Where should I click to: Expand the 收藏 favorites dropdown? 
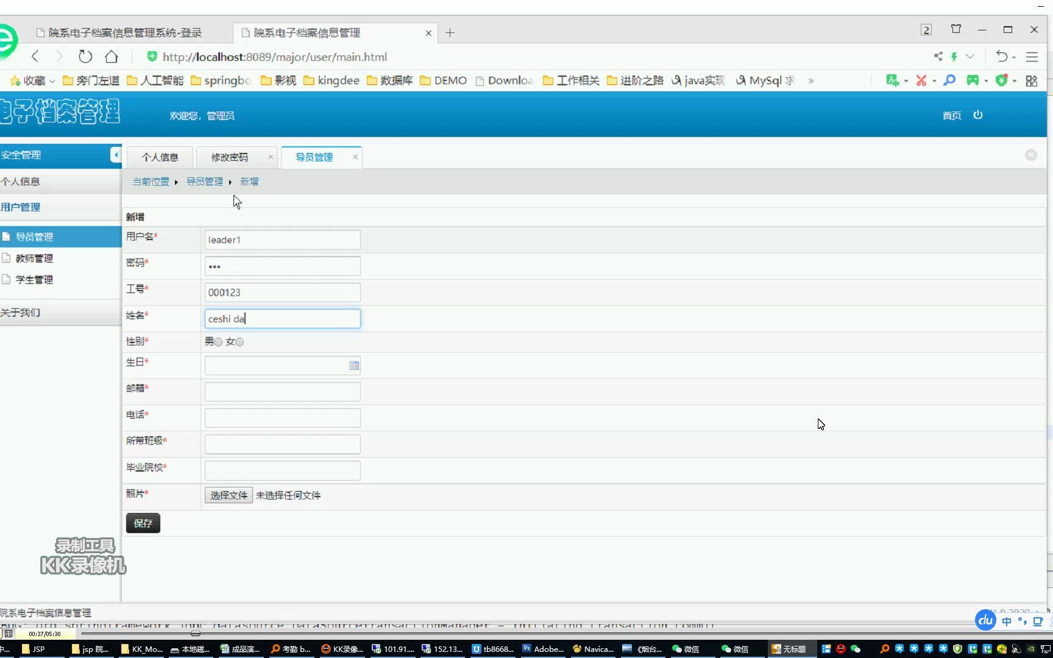(x=52, y=81)
